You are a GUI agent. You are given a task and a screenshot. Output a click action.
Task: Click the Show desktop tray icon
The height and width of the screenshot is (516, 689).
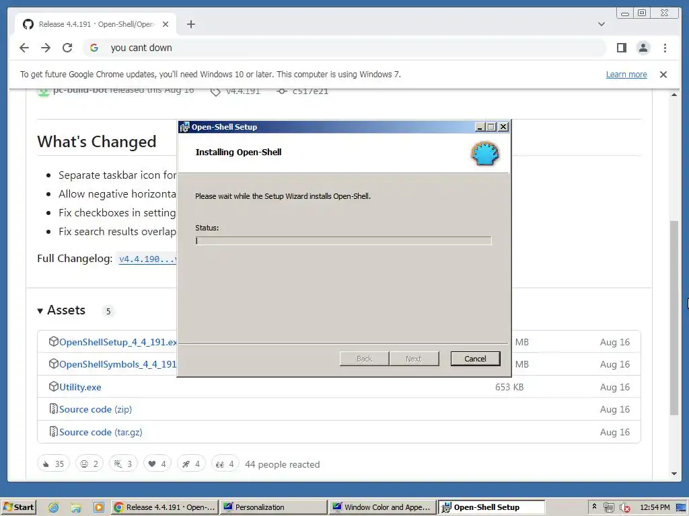681,507
